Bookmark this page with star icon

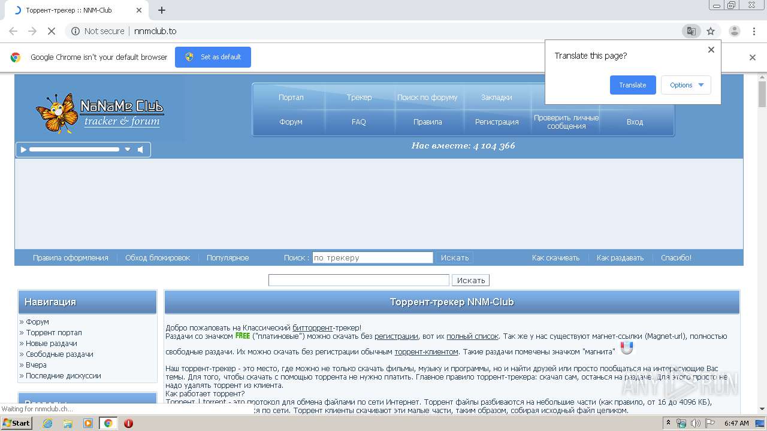pyautogui.click(x=711, y=31)
